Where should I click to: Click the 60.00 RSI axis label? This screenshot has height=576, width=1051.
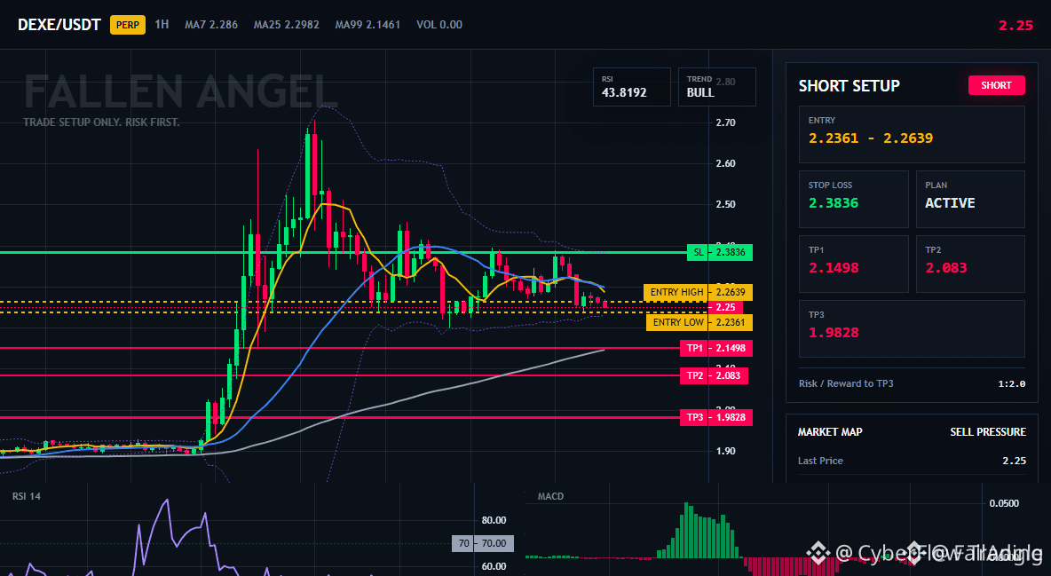(494, 566)
